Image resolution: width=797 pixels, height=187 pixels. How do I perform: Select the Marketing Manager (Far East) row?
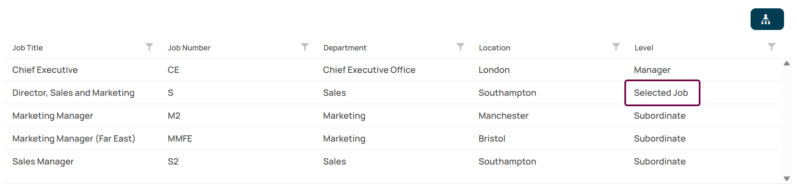[x=393, y=138]
